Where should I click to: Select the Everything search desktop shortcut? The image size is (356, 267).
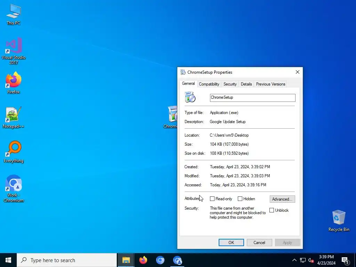tap(14, 152)
